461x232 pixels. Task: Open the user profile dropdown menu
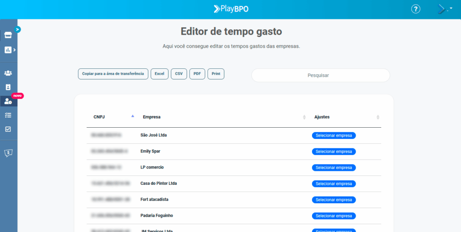coord(445,9)
